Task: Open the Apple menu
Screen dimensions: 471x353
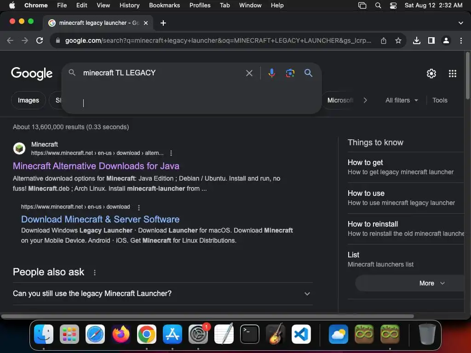Action: [x=12, y=6]
